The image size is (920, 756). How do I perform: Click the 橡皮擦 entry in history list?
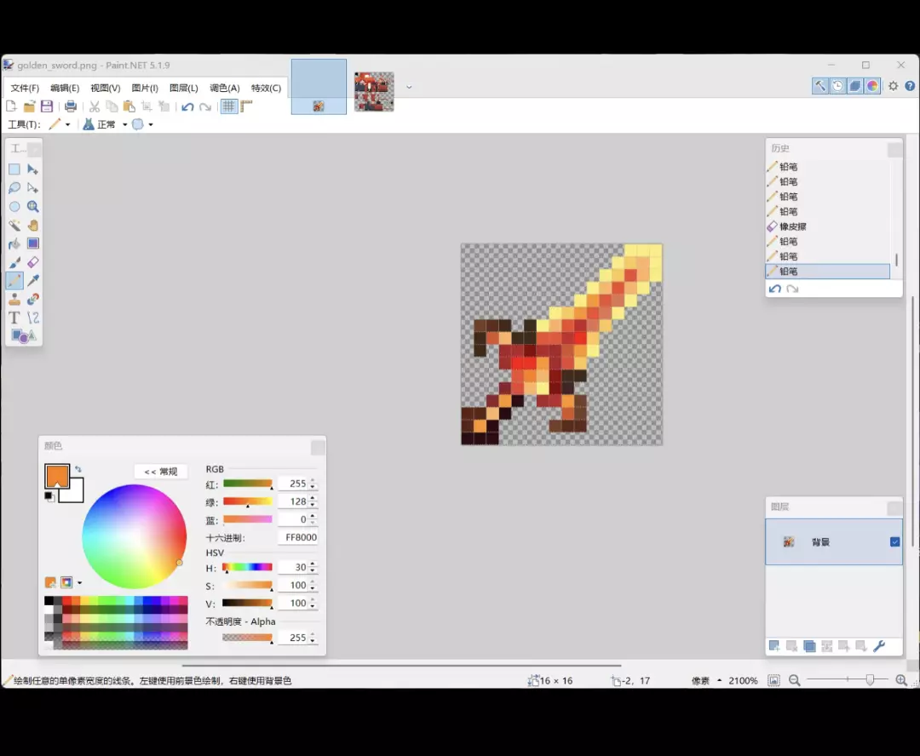[792, 226]
